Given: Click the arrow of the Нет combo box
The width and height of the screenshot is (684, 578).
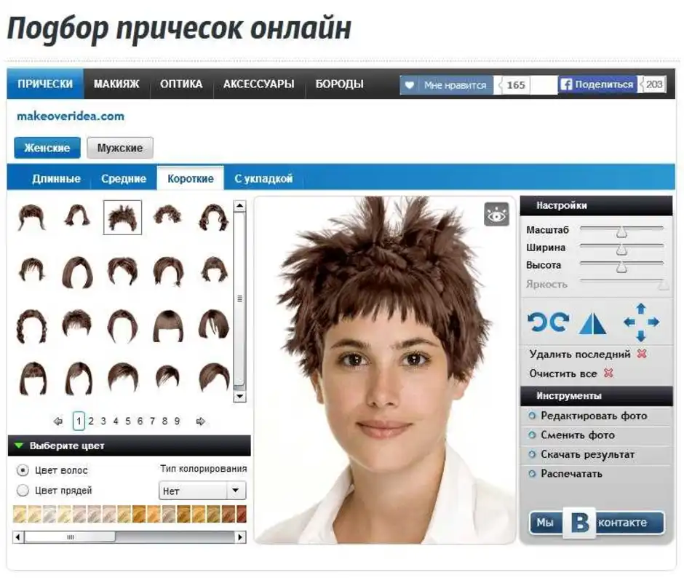Looking at the screenshot, I should click(236, 491).
